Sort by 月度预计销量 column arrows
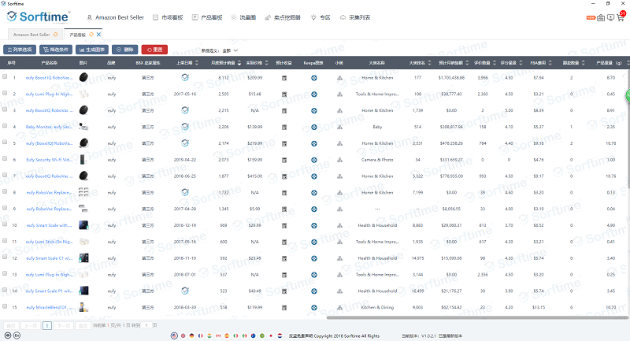This screenshot has width=630, height=341. [239, 63]
